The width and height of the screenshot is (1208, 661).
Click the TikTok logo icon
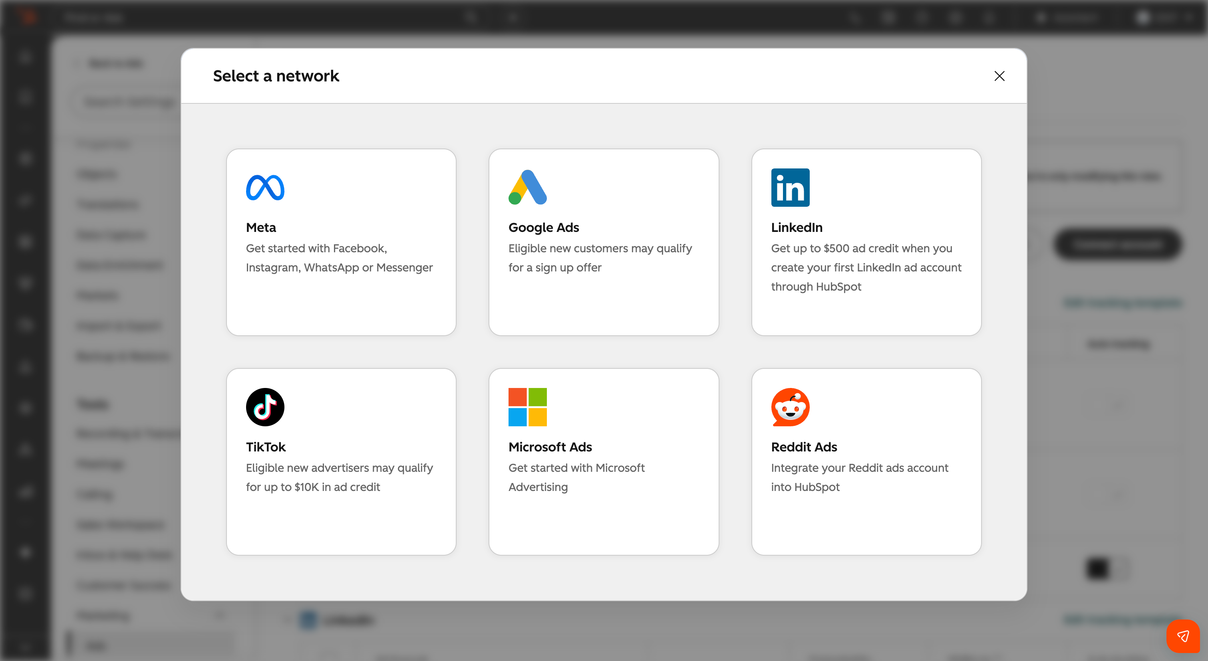265,407
